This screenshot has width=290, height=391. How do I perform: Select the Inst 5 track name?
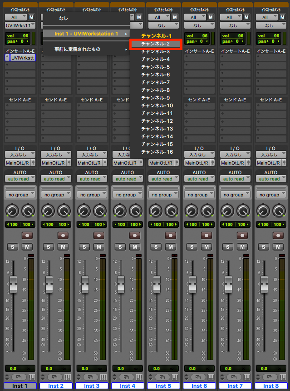[163, 386]
